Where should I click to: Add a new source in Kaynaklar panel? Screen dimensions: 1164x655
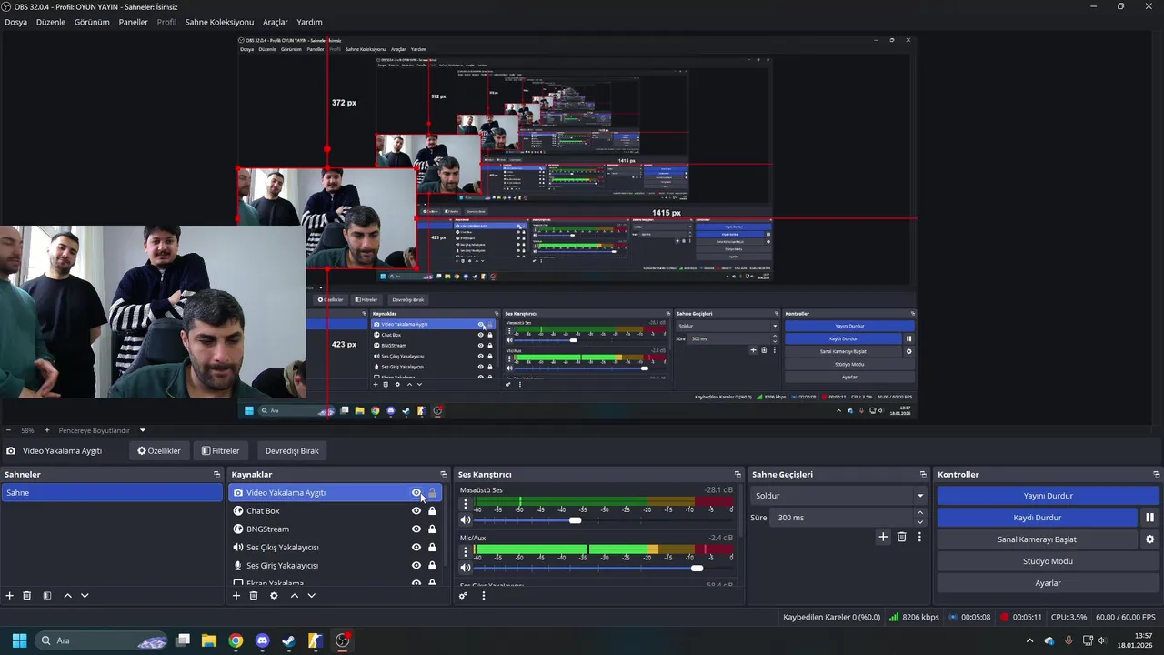pyautogui.click(x=236, y=596)
